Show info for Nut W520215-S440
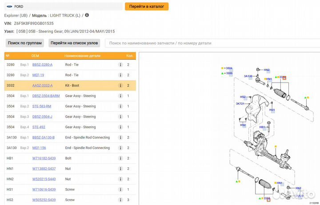 coord(120,179)
